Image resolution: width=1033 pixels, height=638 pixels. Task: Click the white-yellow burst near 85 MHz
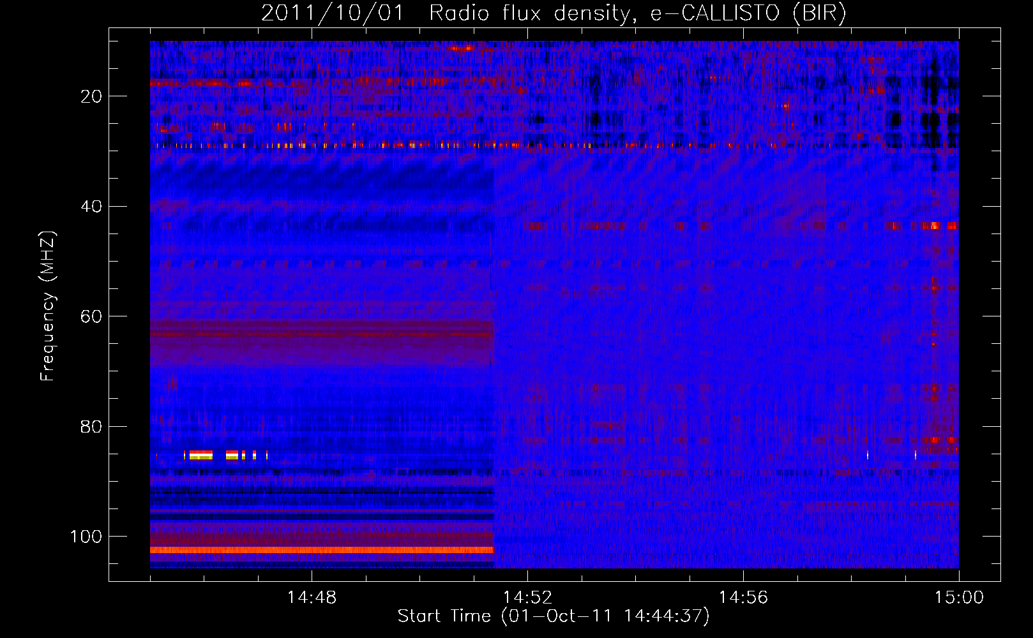(x=200, y=455)
